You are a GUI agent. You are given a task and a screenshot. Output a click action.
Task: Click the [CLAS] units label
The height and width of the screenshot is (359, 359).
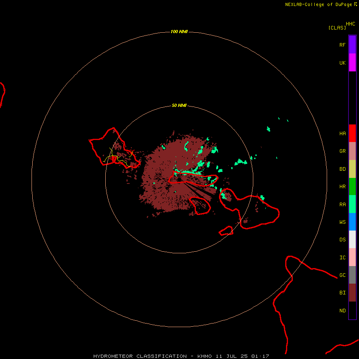[x=337, y=28]
